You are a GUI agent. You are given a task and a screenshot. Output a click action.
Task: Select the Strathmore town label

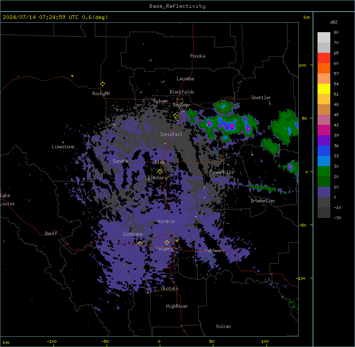coord(213,251)
